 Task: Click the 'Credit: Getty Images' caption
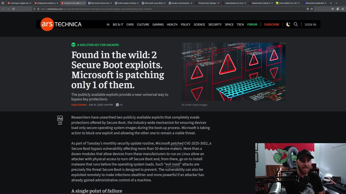pos(196,105)
